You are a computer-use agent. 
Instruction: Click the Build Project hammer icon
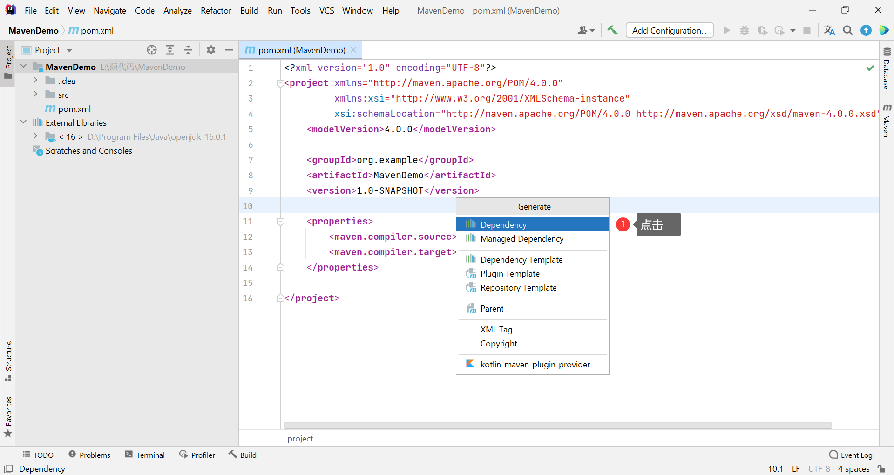612,30
